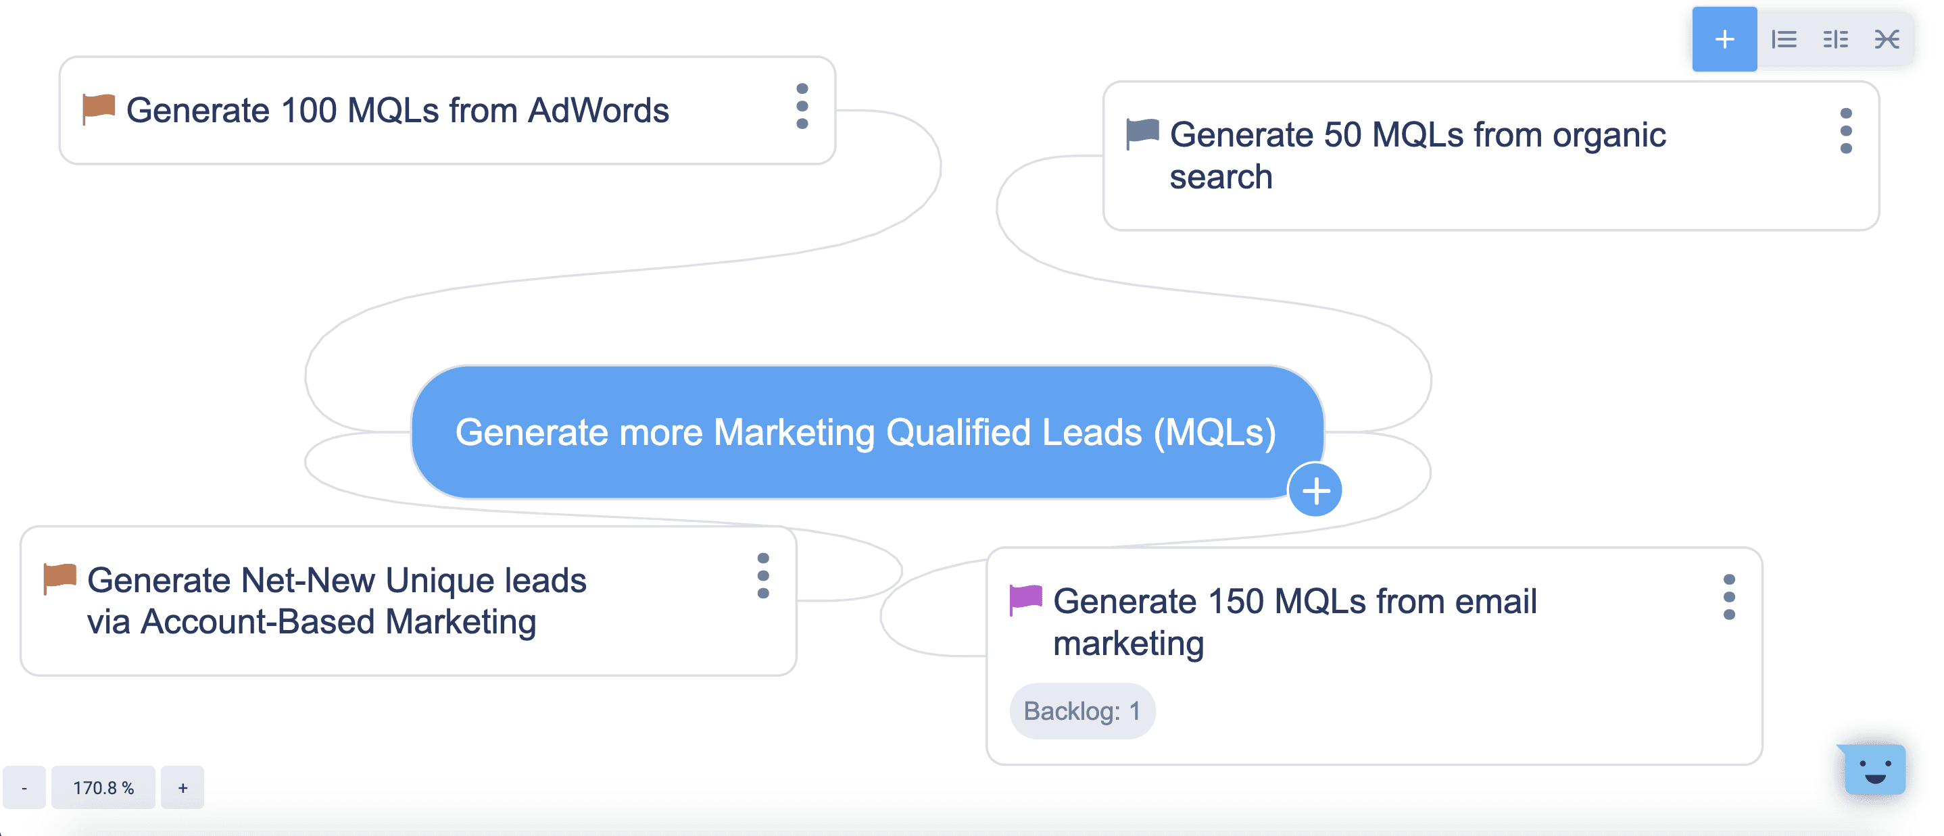Open options menu for AdWords goal
1944x836 pixels.
[802, 106]
